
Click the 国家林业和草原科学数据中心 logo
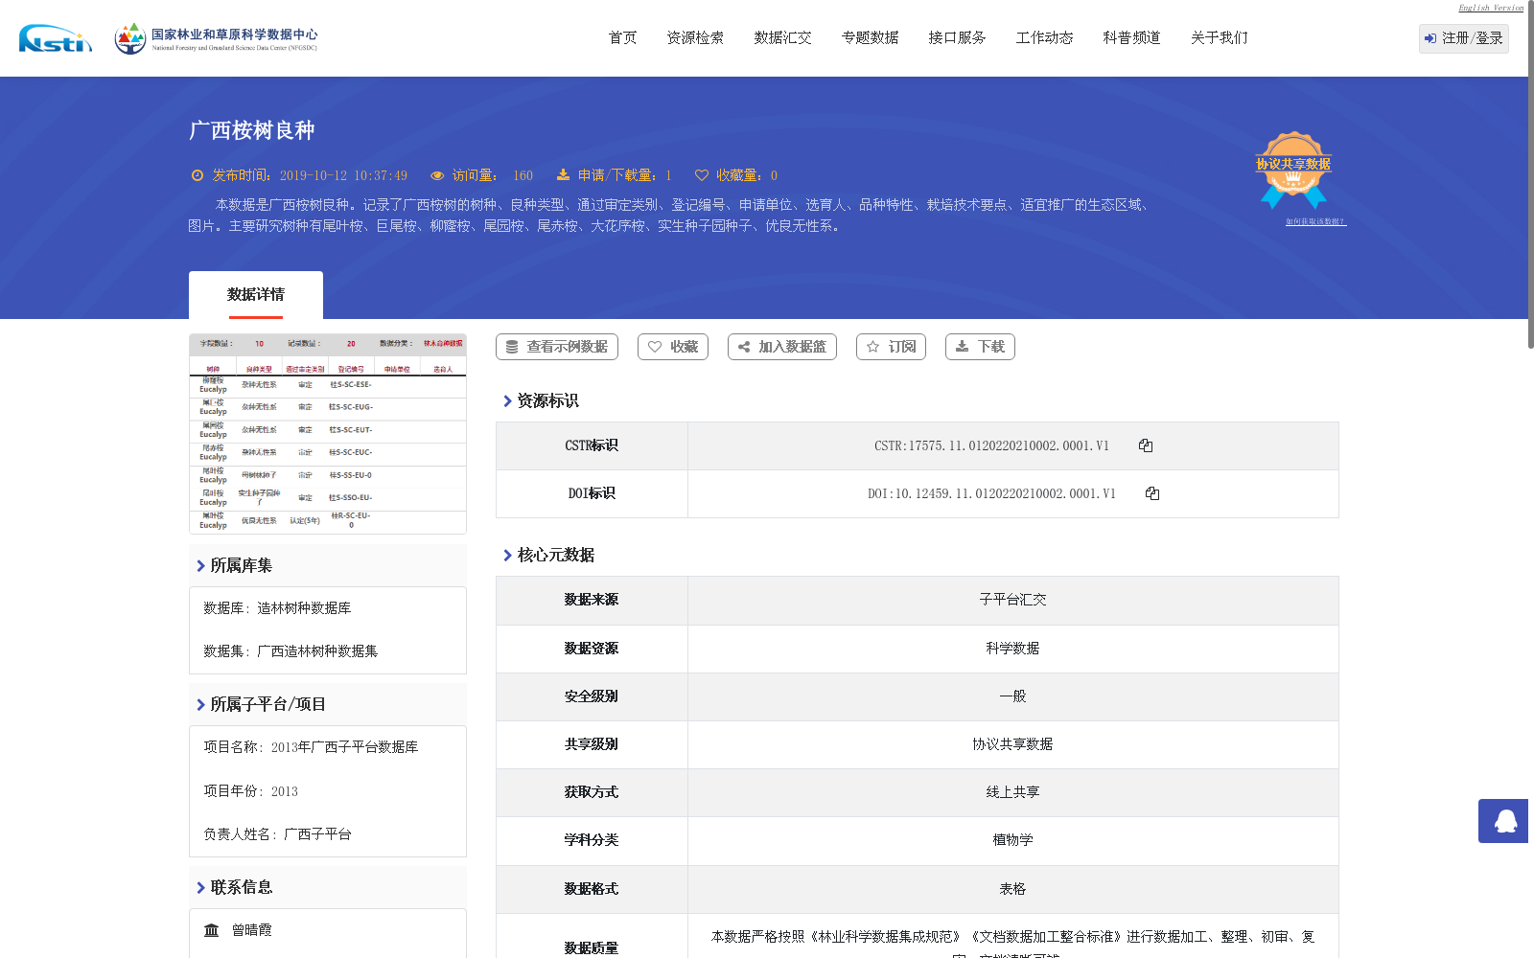(216, 38)
